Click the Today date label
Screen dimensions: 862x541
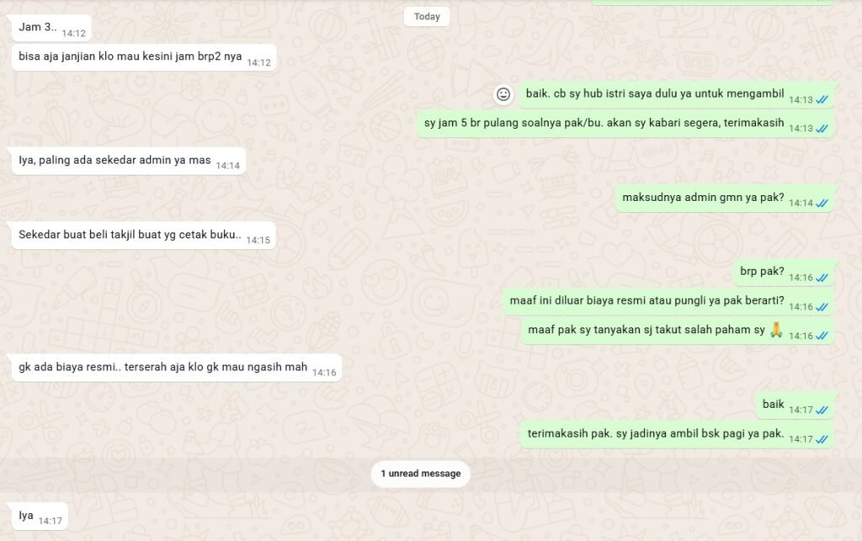point(427,17)
